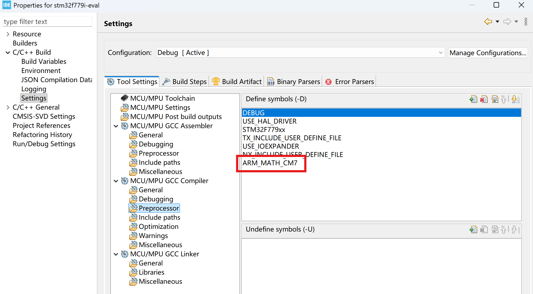
Task: Open the Configuration dropdown
Action: pos(440,53)
